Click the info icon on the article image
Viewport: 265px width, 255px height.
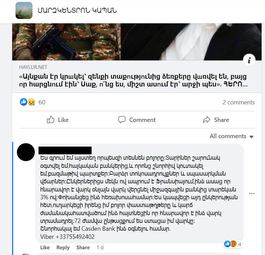coord(249,60)
